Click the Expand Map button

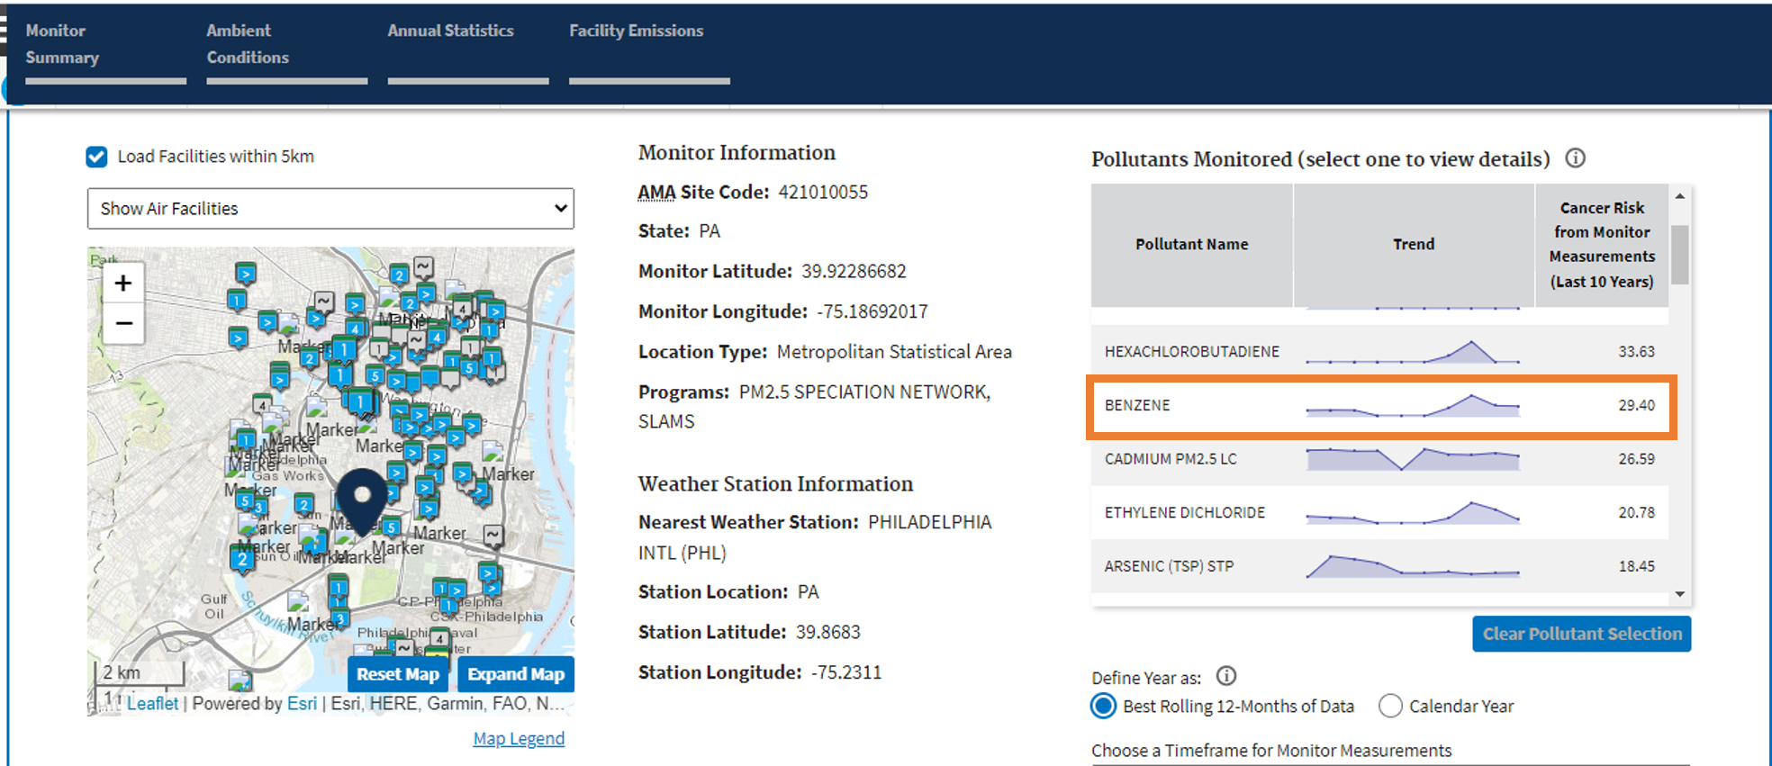pos(516,674)
